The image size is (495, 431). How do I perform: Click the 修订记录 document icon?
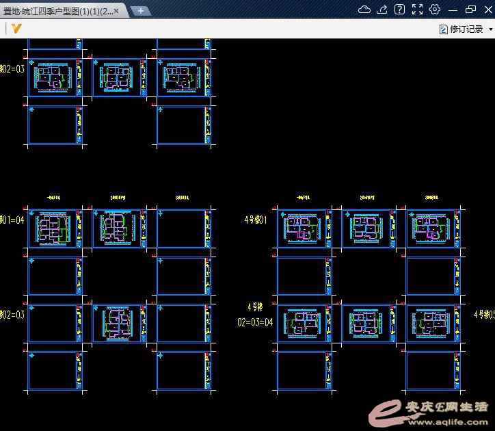[x=443, y=29]
